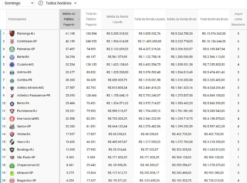Click the 61.198 average attendance value
Screen dimensions: 247x183
click(70, 34)
